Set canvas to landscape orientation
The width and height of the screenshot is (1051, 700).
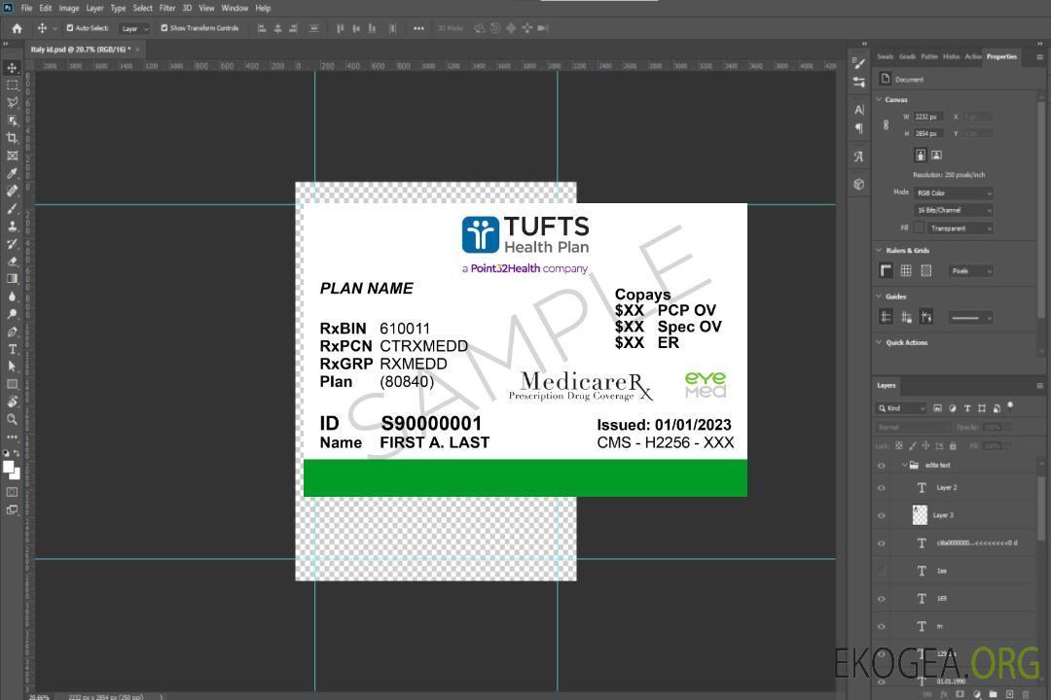[x=936, y=155]
